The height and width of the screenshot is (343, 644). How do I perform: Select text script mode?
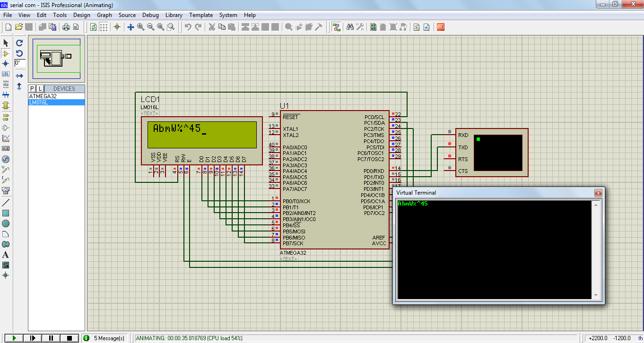point(6,84)
